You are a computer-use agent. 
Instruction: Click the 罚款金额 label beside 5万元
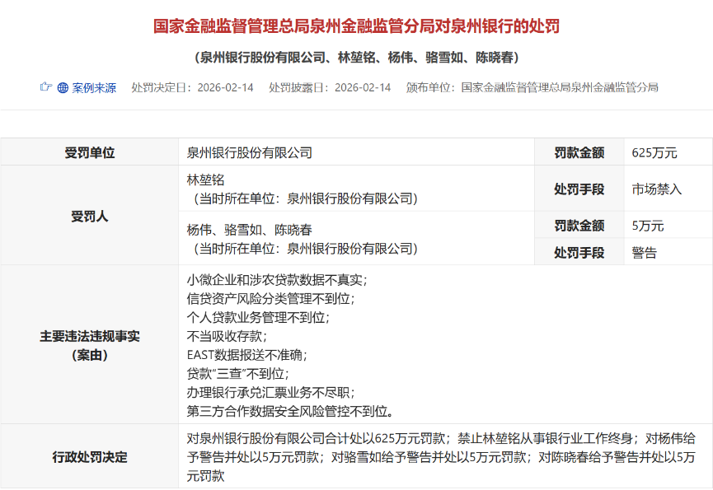(579, 226)
